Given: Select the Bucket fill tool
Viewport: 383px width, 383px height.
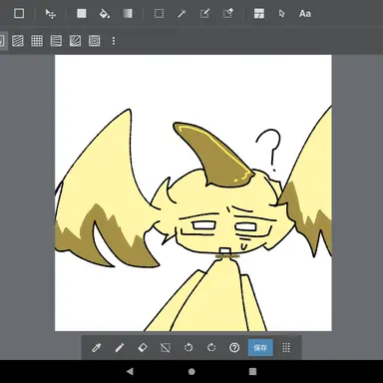Looking at the screenshot, I should [105, 14].
